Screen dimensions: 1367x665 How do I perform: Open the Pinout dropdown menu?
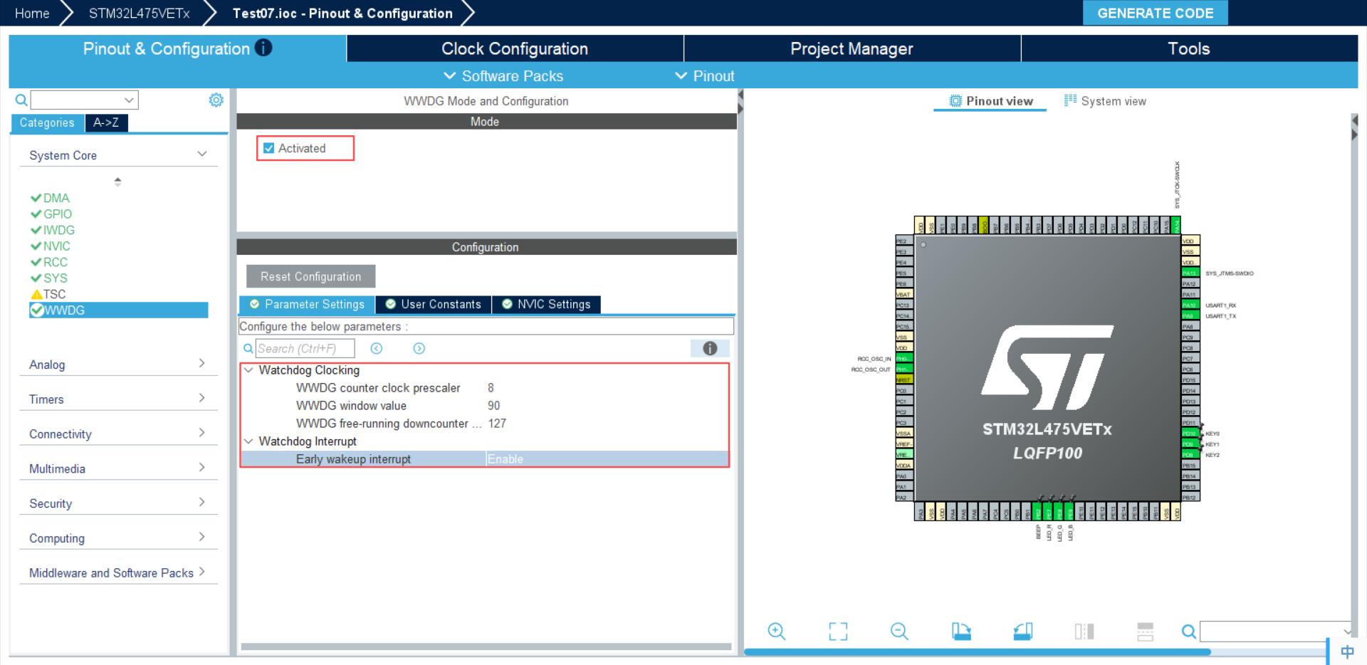click(x=704, y=75)
